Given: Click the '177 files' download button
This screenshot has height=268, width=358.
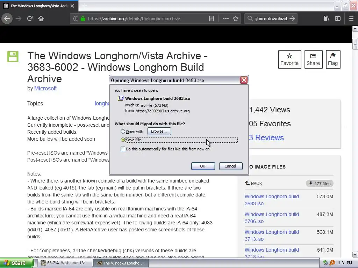Looking at the screenshot, I should (x=320, y=184).
